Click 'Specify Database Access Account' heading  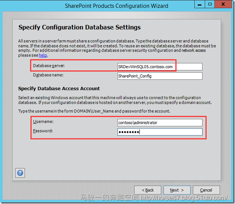pyautogui.click(x=59, y=89)
